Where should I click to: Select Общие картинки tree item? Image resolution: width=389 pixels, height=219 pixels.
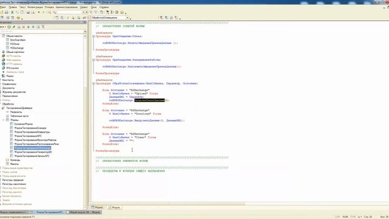pos(15,52)
